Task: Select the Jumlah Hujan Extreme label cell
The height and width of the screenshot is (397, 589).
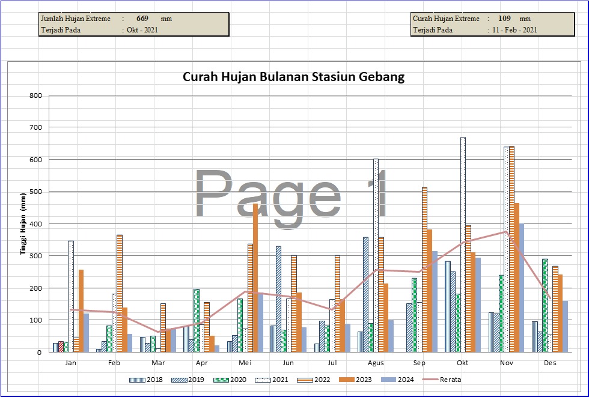Action: (x=76, y=19)
